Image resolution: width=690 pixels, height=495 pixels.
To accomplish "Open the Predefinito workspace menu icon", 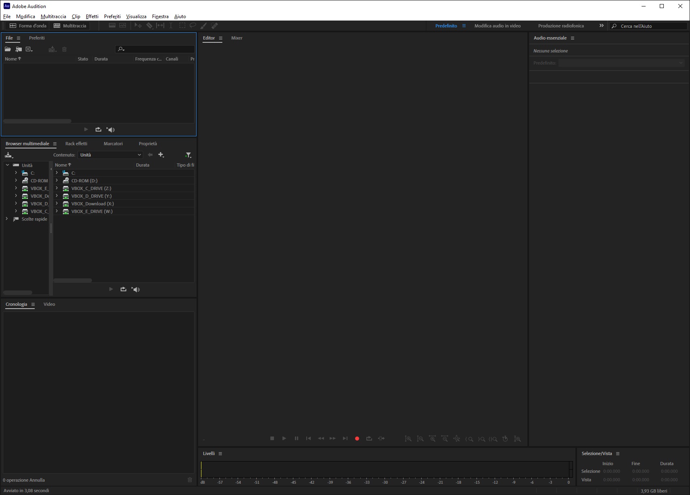I will tap(464, 26).
